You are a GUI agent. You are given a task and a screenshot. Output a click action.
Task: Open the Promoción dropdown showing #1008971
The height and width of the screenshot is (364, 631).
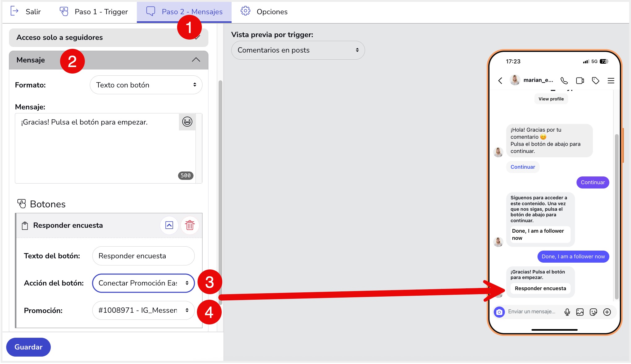pos(143,310)
